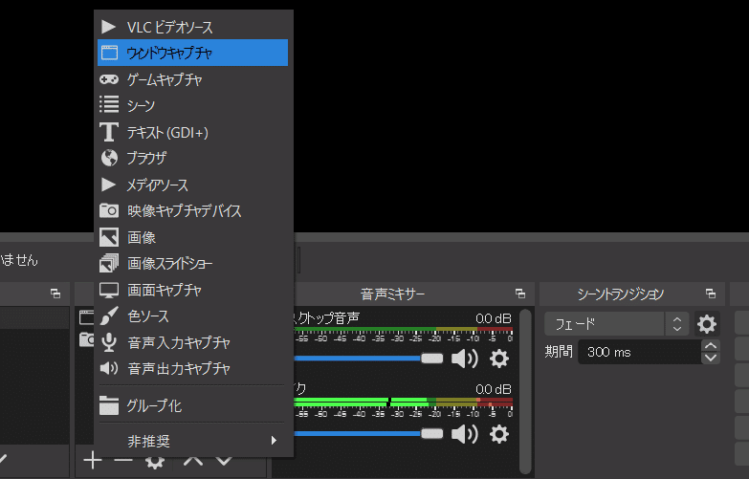The image size is (749, 479).
Task: Undock the scenes panel at far left
Action: [55, 294]
